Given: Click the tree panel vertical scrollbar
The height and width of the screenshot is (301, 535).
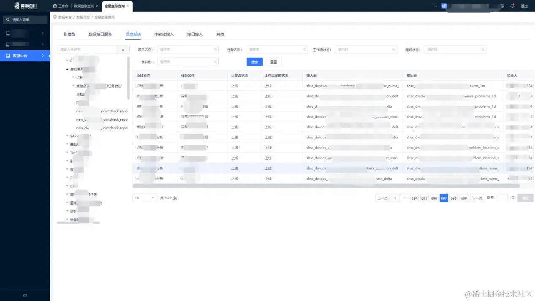Looking at the screenshot, I should (128, 77).
